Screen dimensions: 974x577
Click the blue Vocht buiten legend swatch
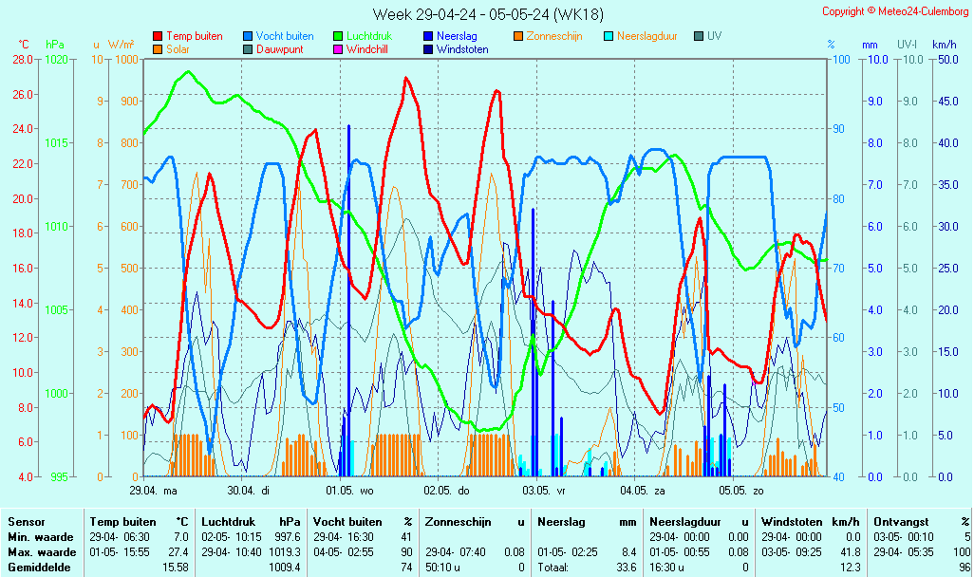(248, 36)
